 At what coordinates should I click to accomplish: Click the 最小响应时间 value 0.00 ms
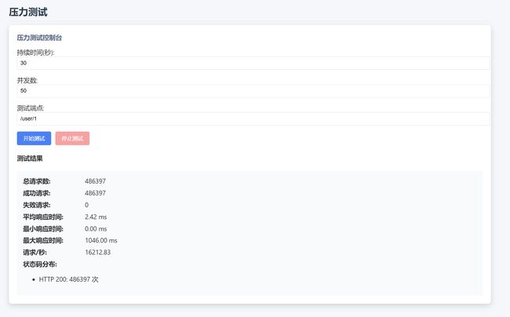(96, 229)
